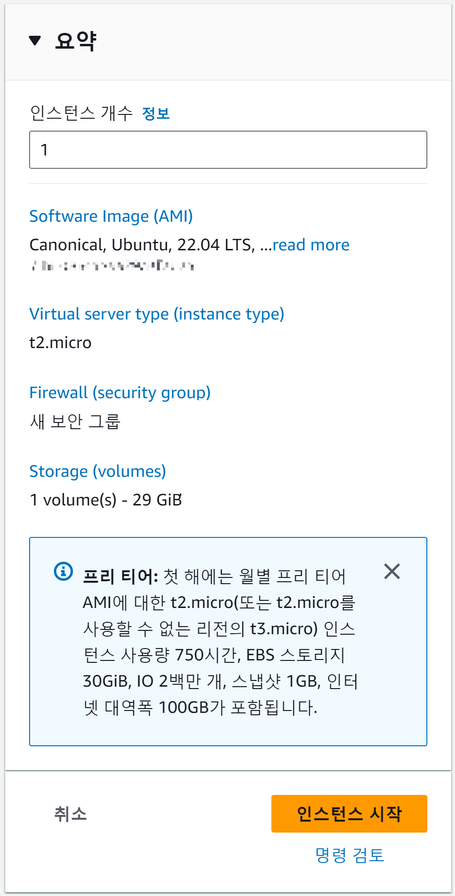Focus the 인스턴스 개수 number input field
Image resolution: width=455 pixels, height=896 pixels.
coord(228,150)
